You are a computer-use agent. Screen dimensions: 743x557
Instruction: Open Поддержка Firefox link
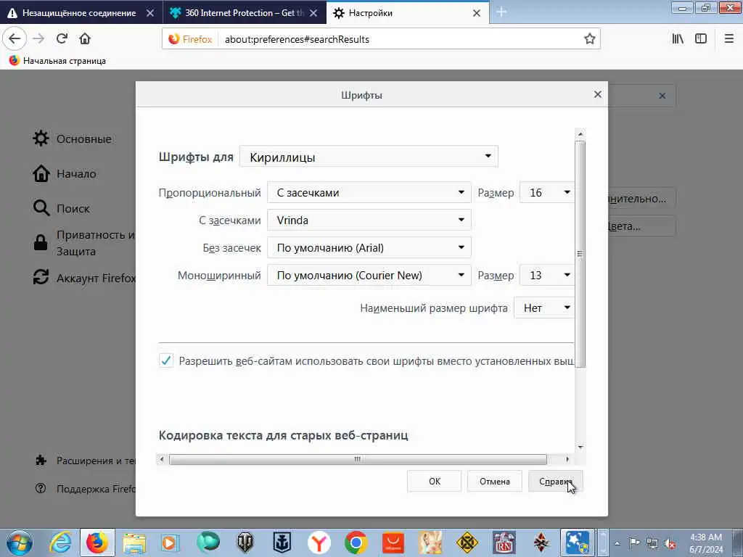click(86, 489)
